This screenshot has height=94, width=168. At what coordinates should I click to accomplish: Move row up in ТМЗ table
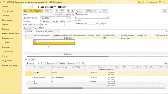click(39, 63)
